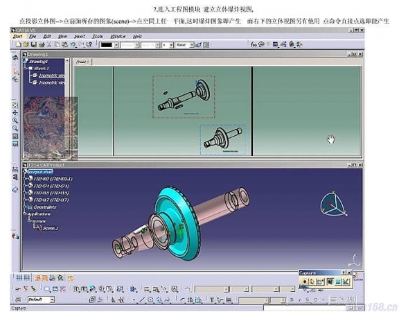
Task: Select first Isometric view tree entry
Action: (51, 76)
